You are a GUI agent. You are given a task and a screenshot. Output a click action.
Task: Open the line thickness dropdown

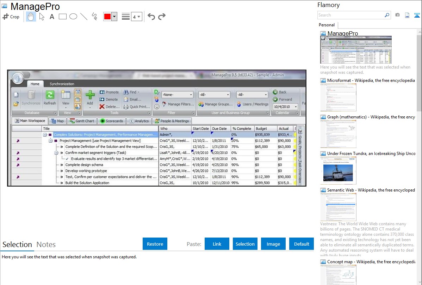coord(136,17)
